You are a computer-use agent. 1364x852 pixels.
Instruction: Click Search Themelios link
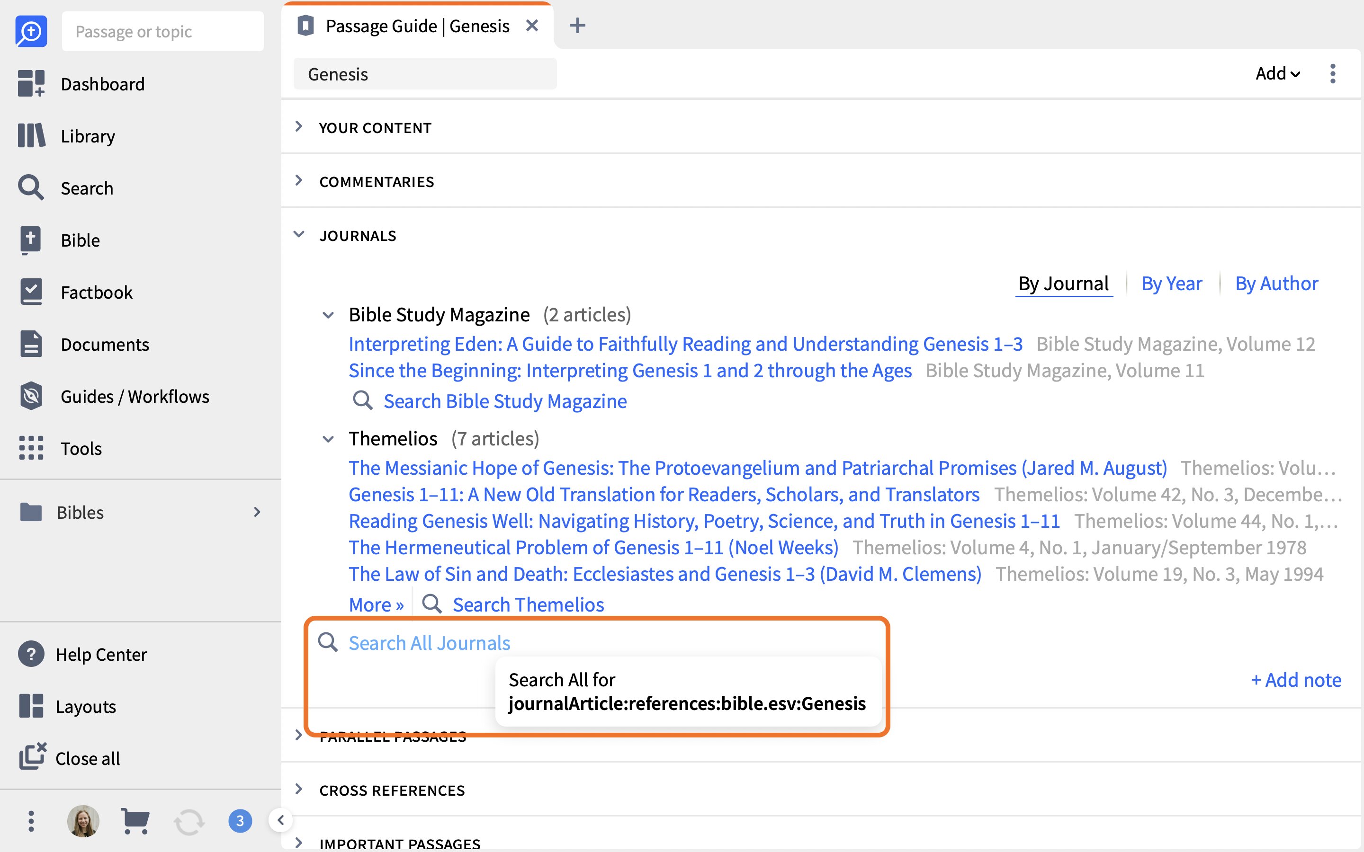tap(528, 604)
